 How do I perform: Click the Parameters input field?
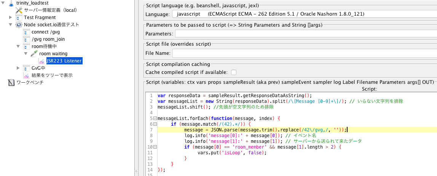306,34
